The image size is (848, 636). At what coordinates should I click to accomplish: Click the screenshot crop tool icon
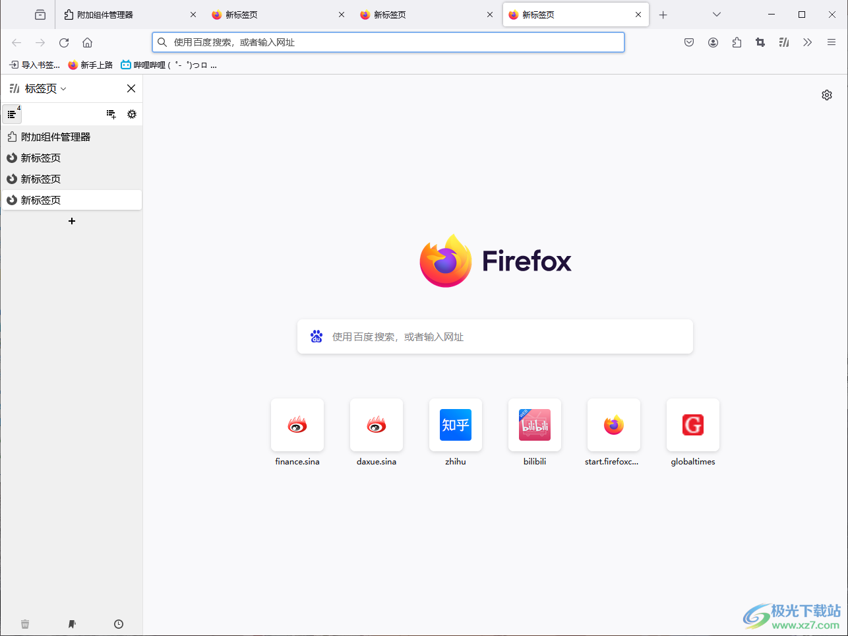point(760,42)
